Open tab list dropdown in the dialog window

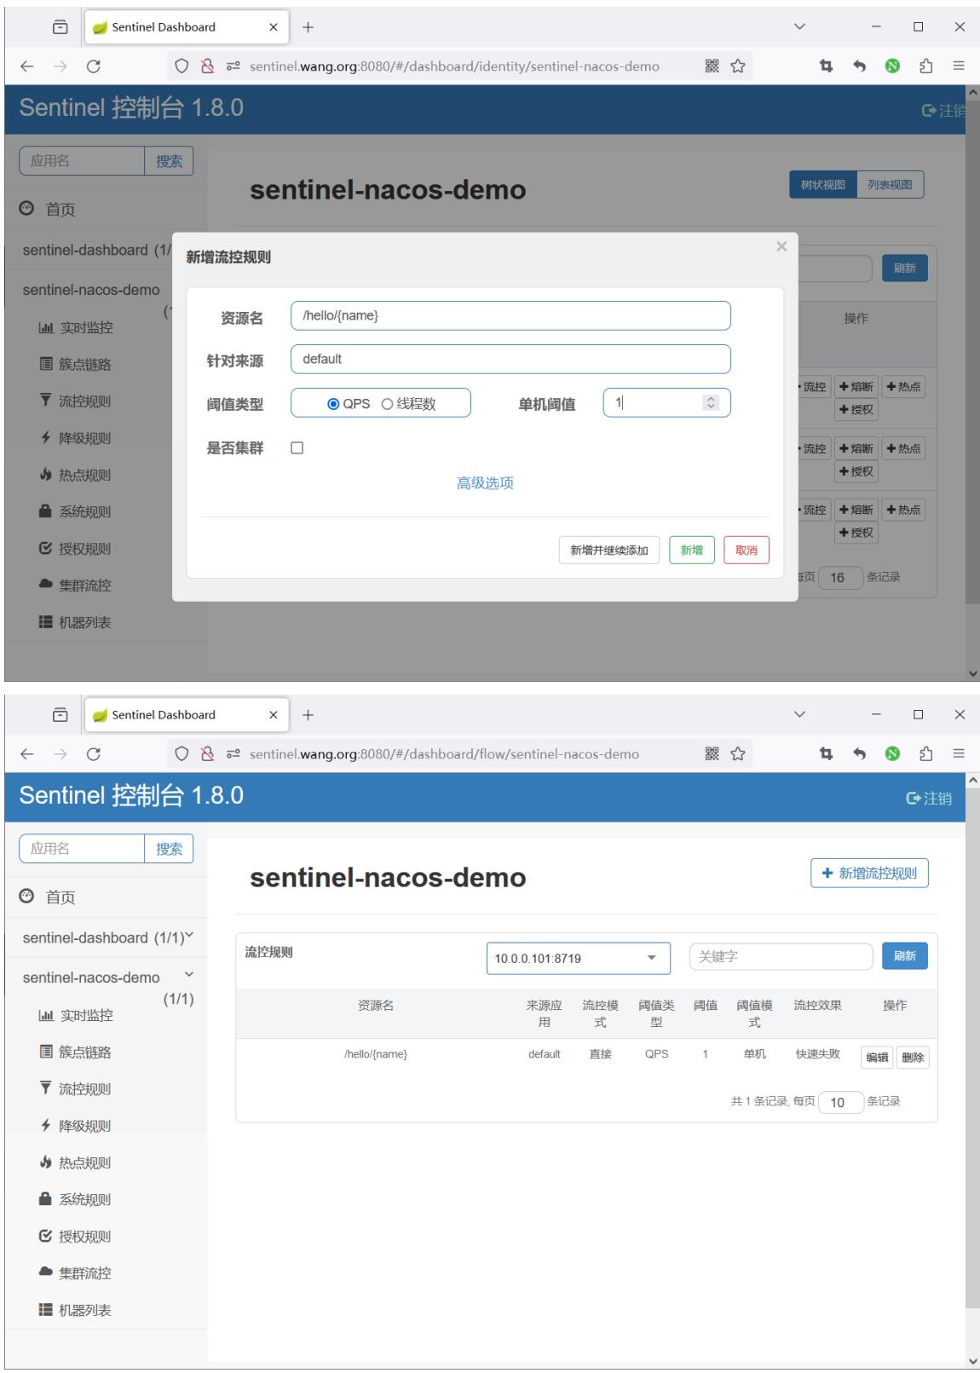coord(799,27)
